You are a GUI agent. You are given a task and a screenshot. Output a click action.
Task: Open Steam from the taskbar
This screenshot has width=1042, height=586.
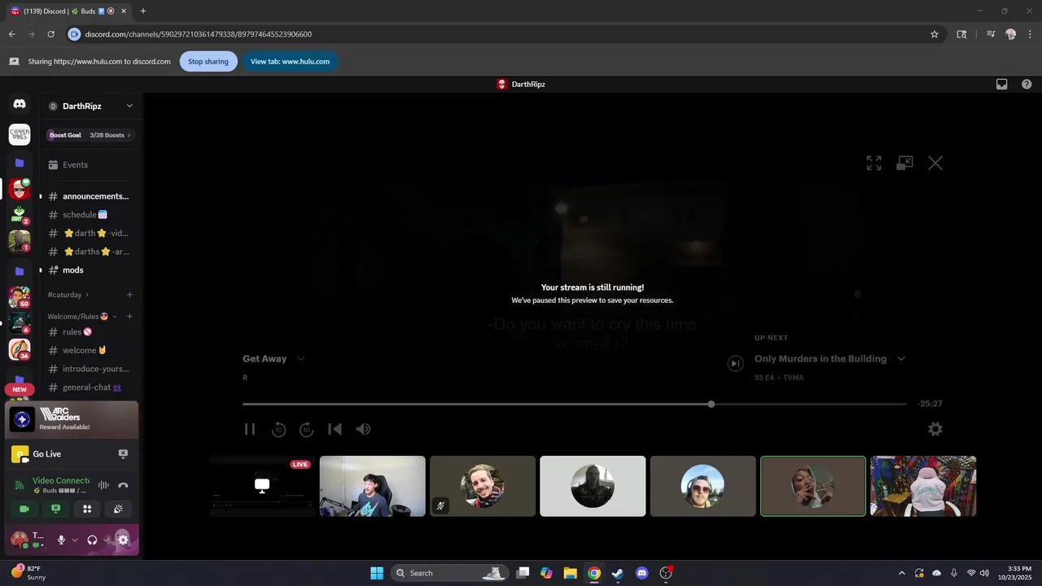618,573
